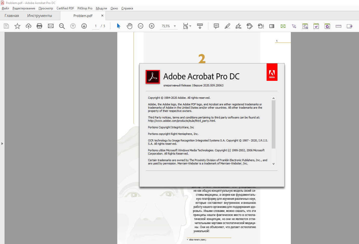
Task: Open the PitStop Pro menu
Action: click(85, 8)
